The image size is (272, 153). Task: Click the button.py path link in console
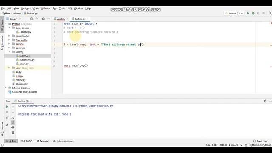(93, 106)
